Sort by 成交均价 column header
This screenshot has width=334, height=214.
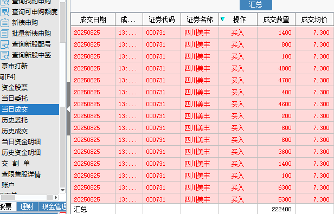314,20
